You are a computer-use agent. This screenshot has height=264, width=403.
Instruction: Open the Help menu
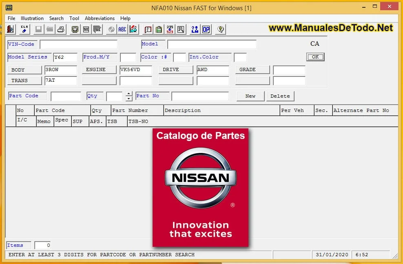pyautogui.click(x=125, y=18)
